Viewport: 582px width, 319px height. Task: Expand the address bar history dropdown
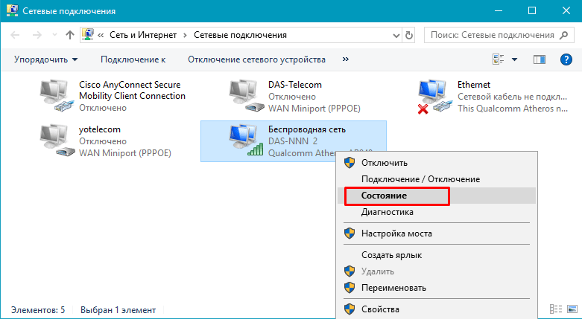(393, 35)
